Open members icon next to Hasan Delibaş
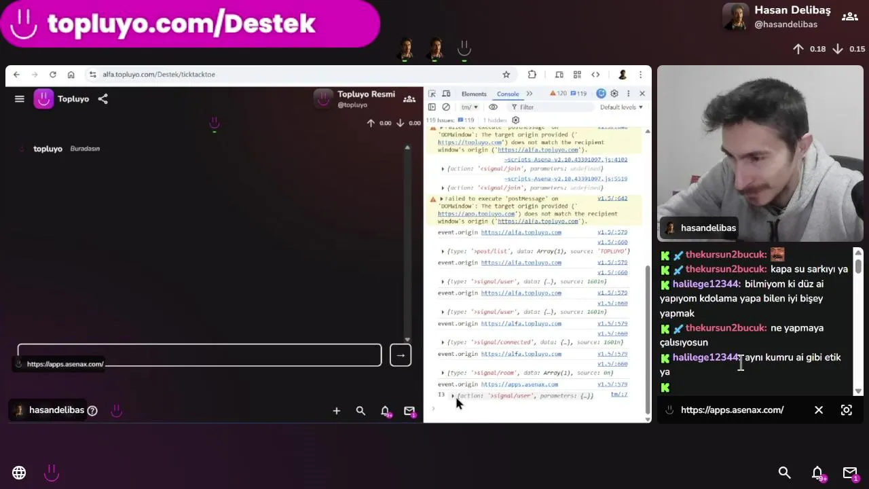 pos(850,17)
